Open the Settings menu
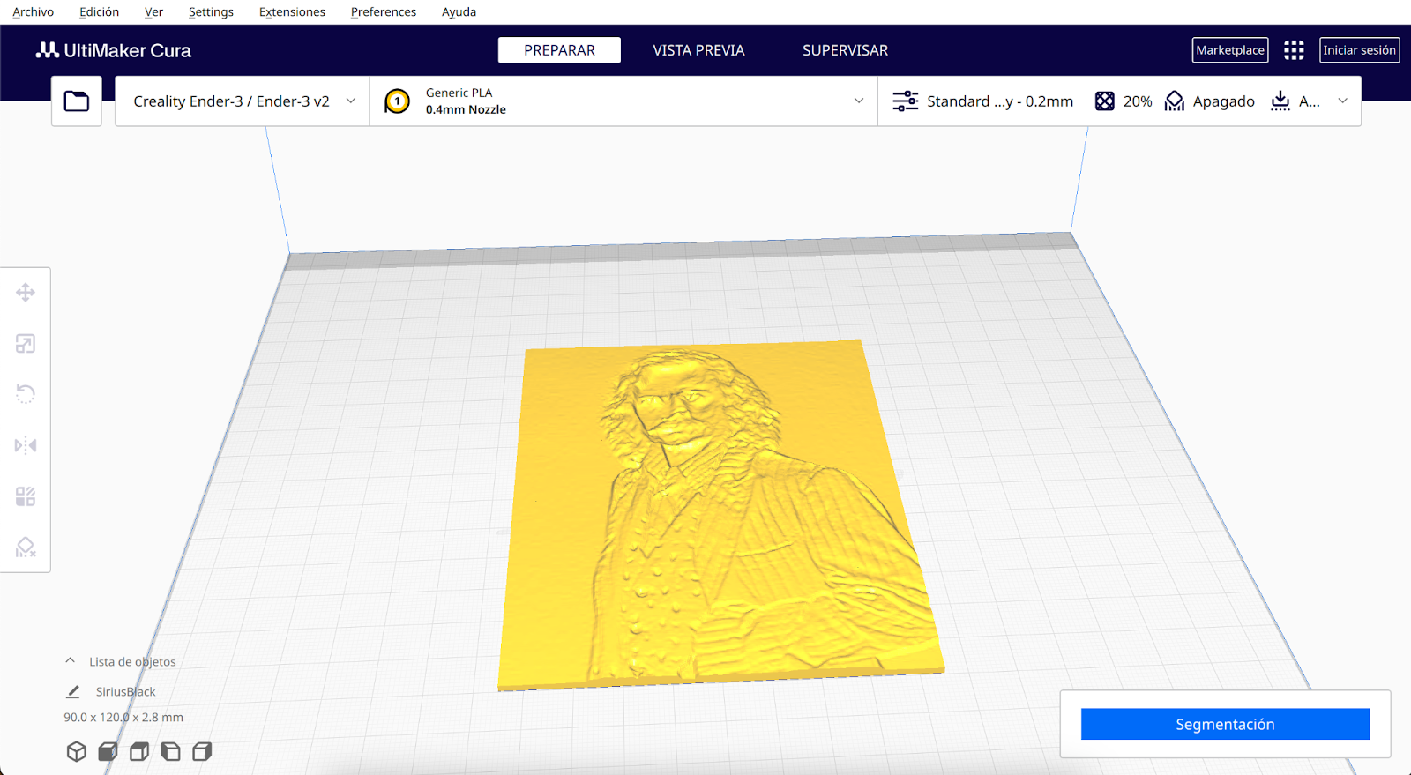The width and height of the screenshot is (1411, 775). click(211, 12)
